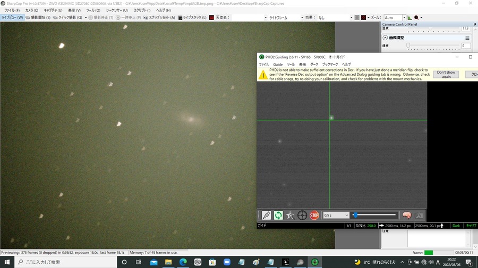The image size is (478, 268).
Task: Open SharpCap キャプチャ (U) menu
Action: coord(53,10)
